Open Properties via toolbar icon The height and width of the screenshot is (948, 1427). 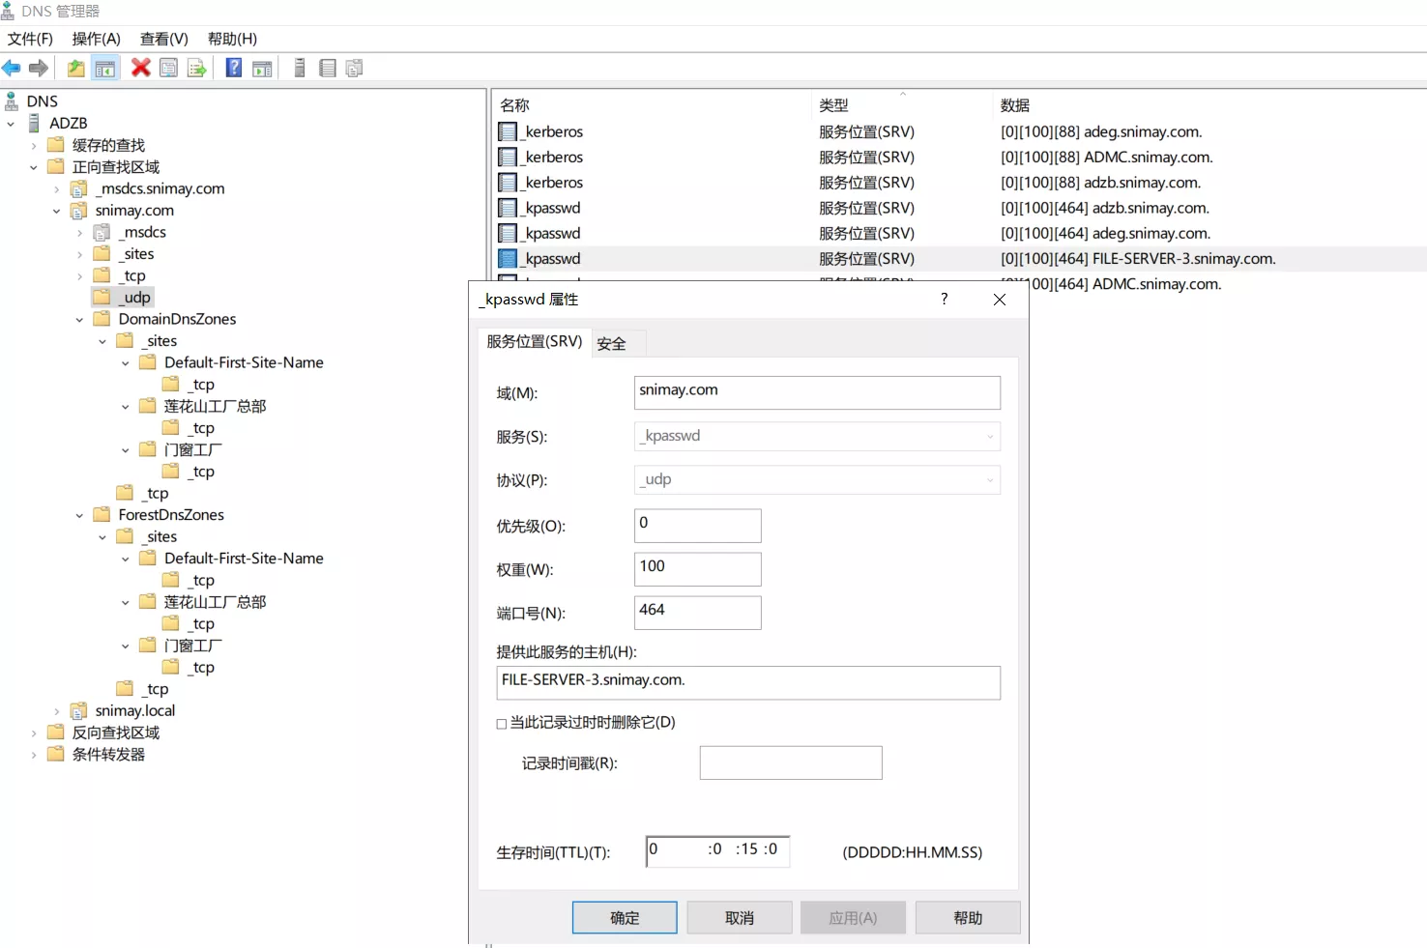tap(168, 68)
